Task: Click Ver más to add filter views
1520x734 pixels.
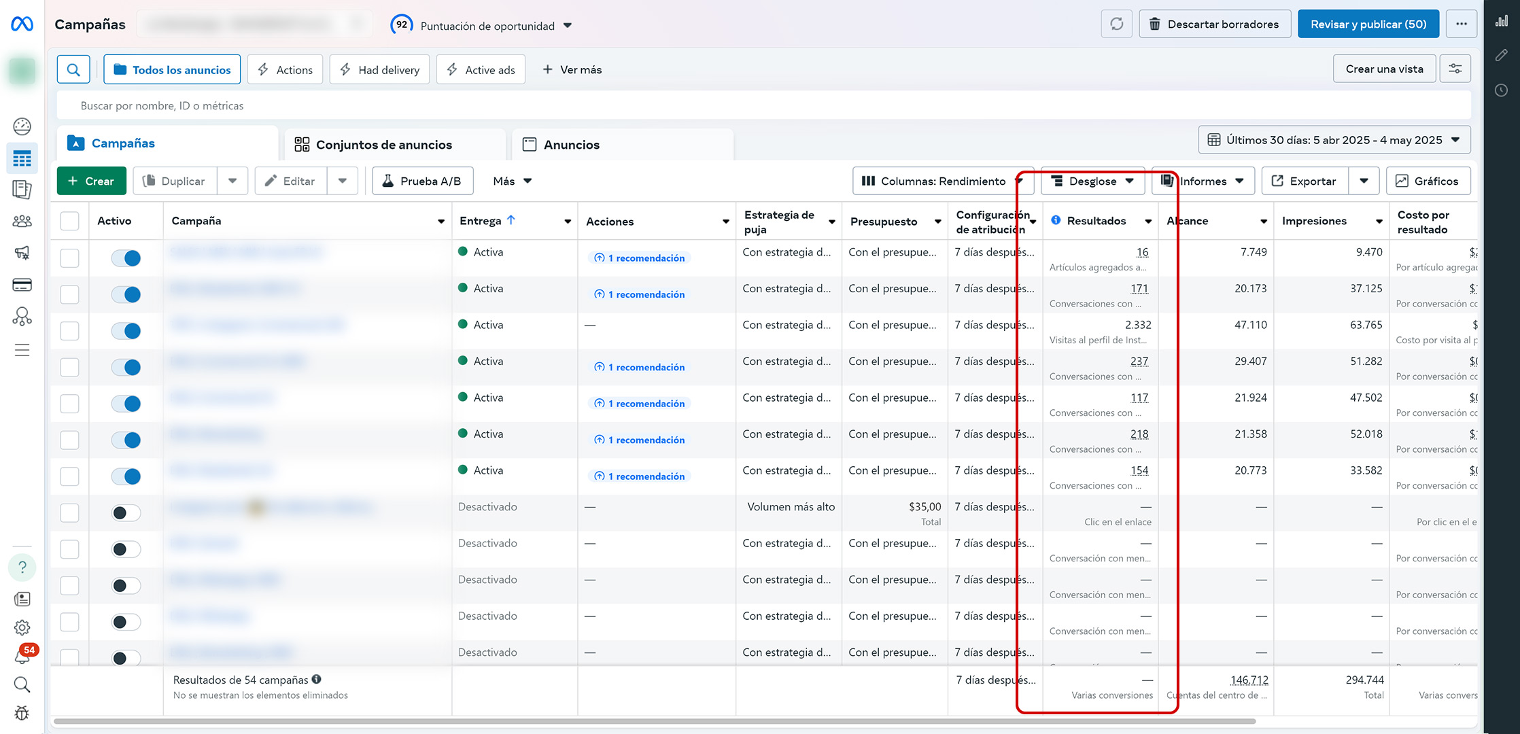Action: tap(572, 69)
